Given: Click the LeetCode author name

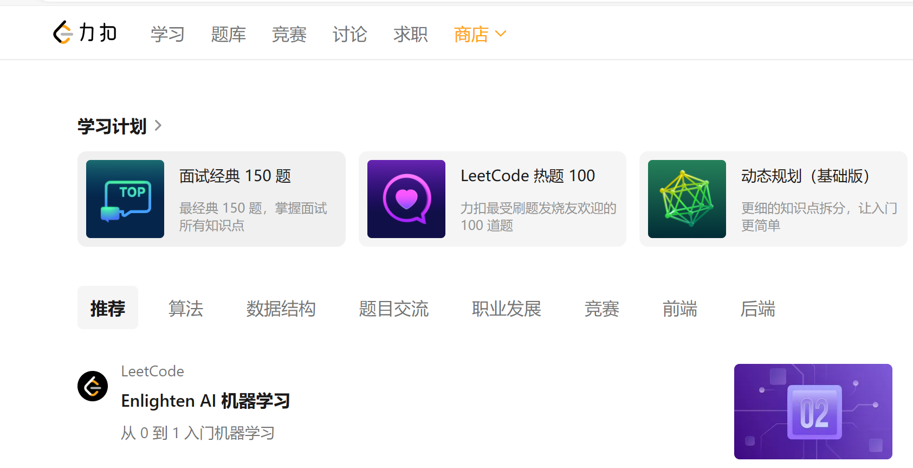Looking at the screenshot, I should (153, 371).
